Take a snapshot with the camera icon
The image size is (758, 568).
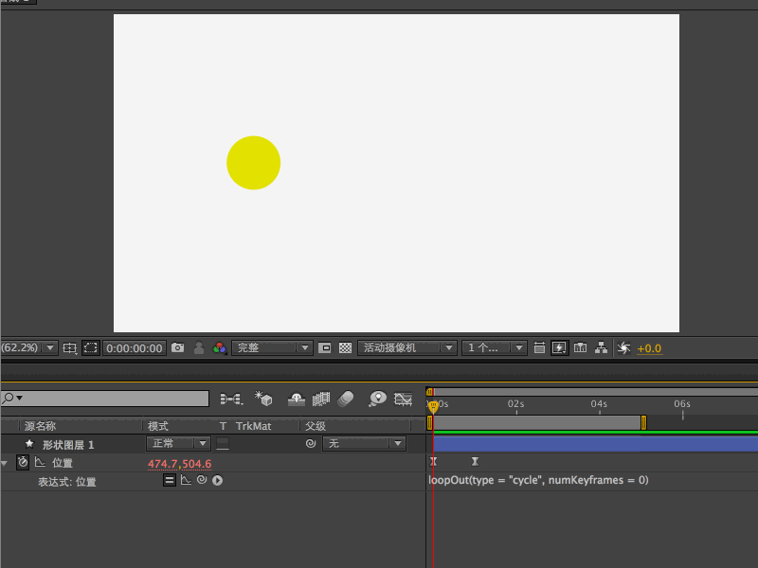[178, 347]
